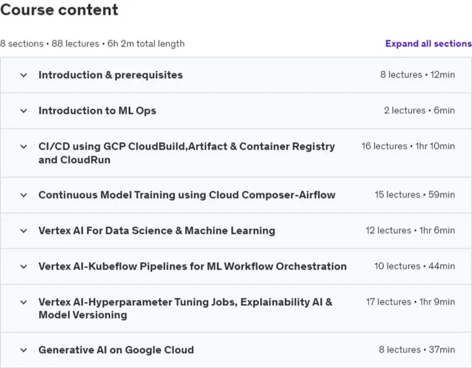This screenshot has width=472, height=368.
Task: Expand Introduction & prerequisites section title
Action: (111, 75)
